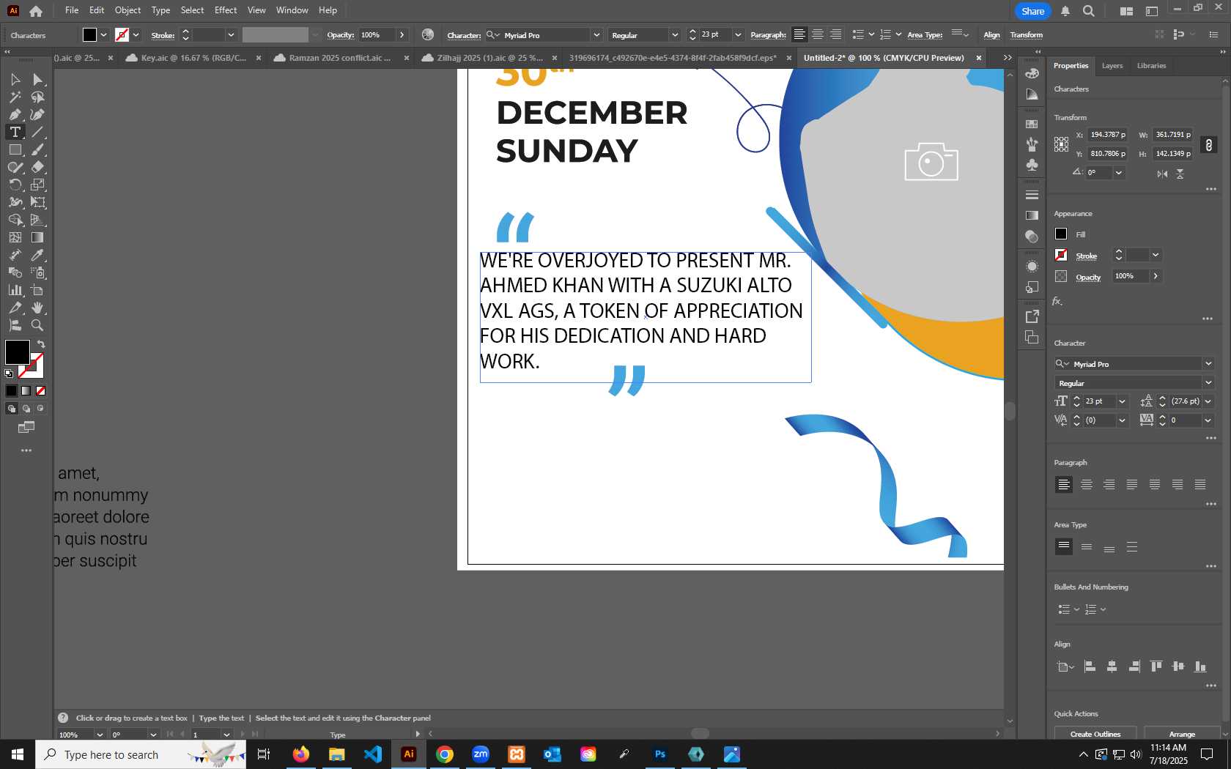1231x769 pixels.
Task: Set None fill mode below swatches
Action: pyautogui.click(x=41, y=391)
